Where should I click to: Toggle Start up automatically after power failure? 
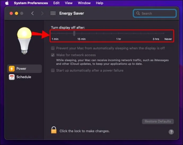pos(53,70)
